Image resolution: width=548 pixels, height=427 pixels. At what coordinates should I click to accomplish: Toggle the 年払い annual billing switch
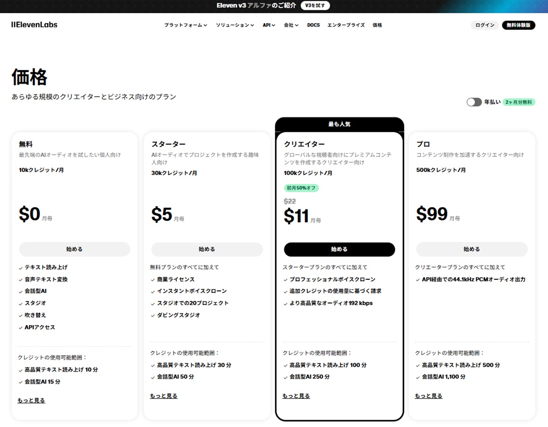pos(474,102)
